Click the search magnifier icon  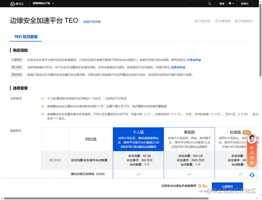point(209,4)
